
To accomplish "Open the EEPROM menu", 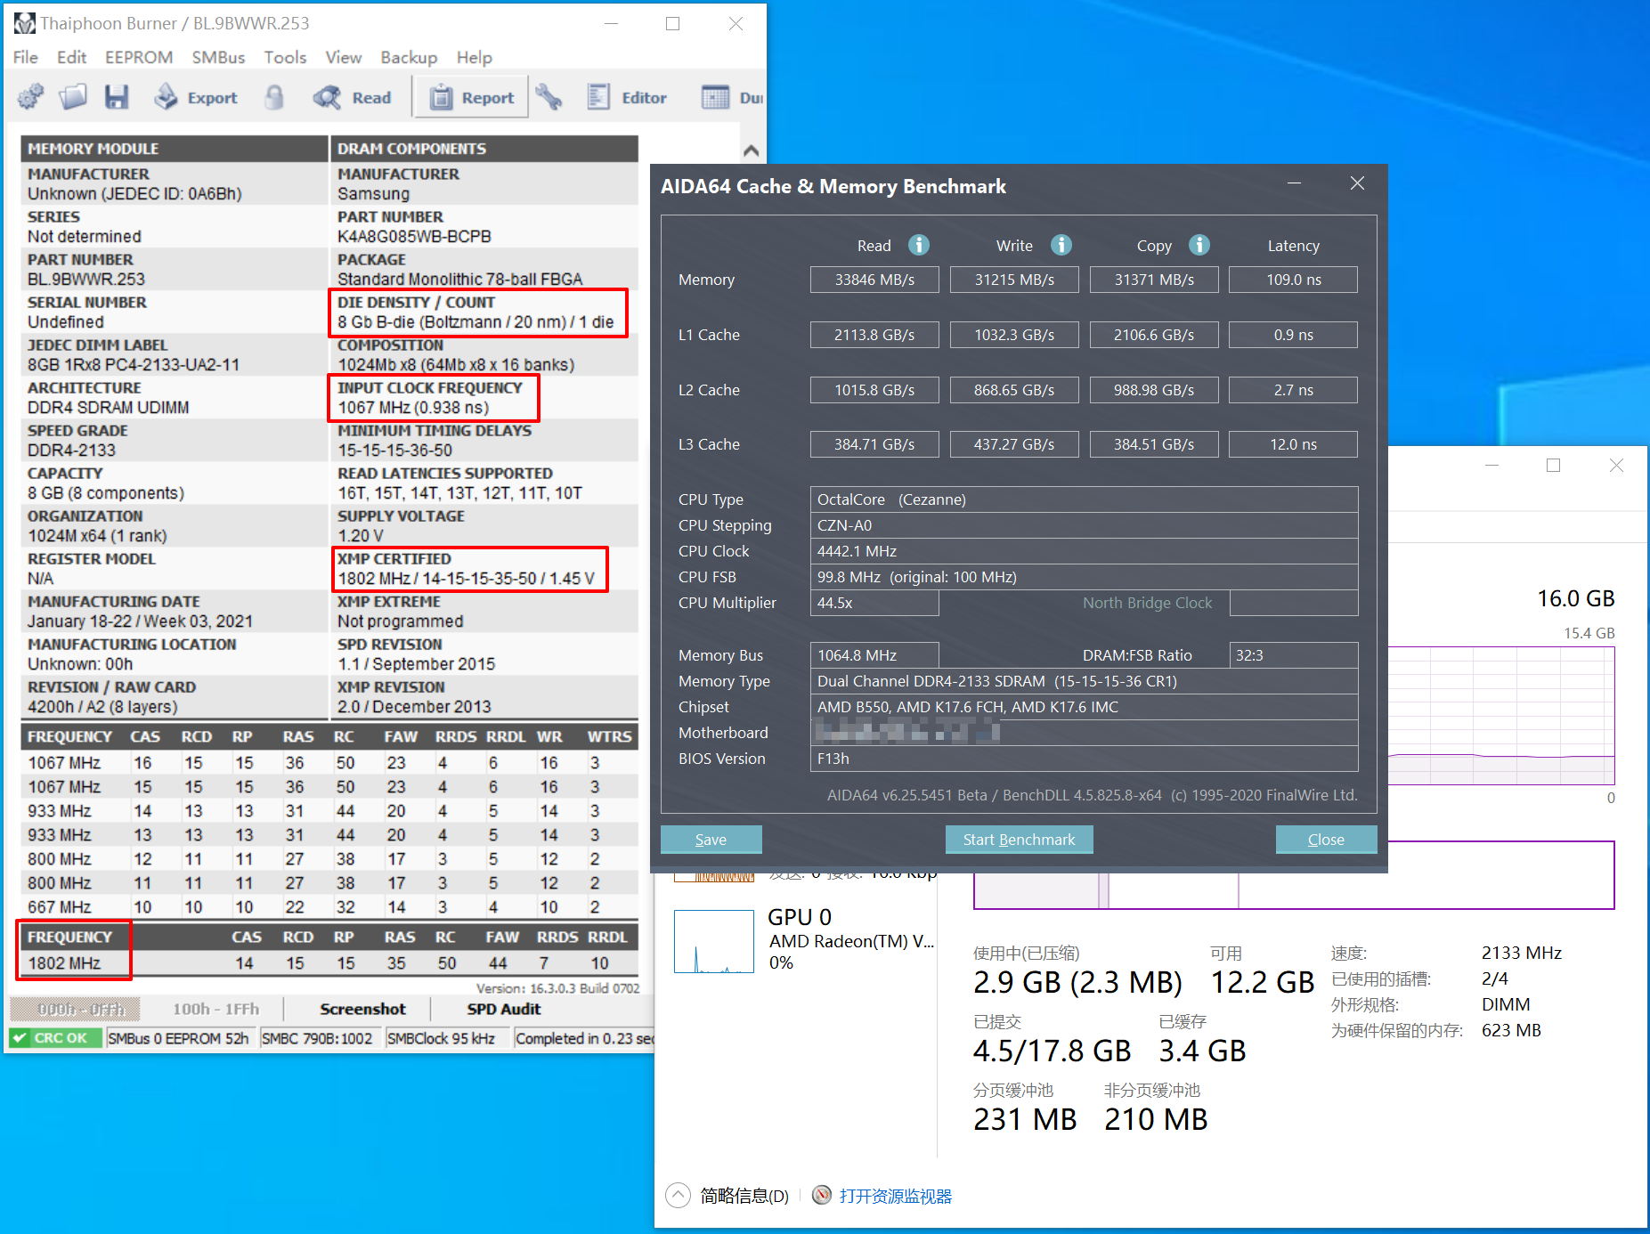I will click(x=139, y=57).
